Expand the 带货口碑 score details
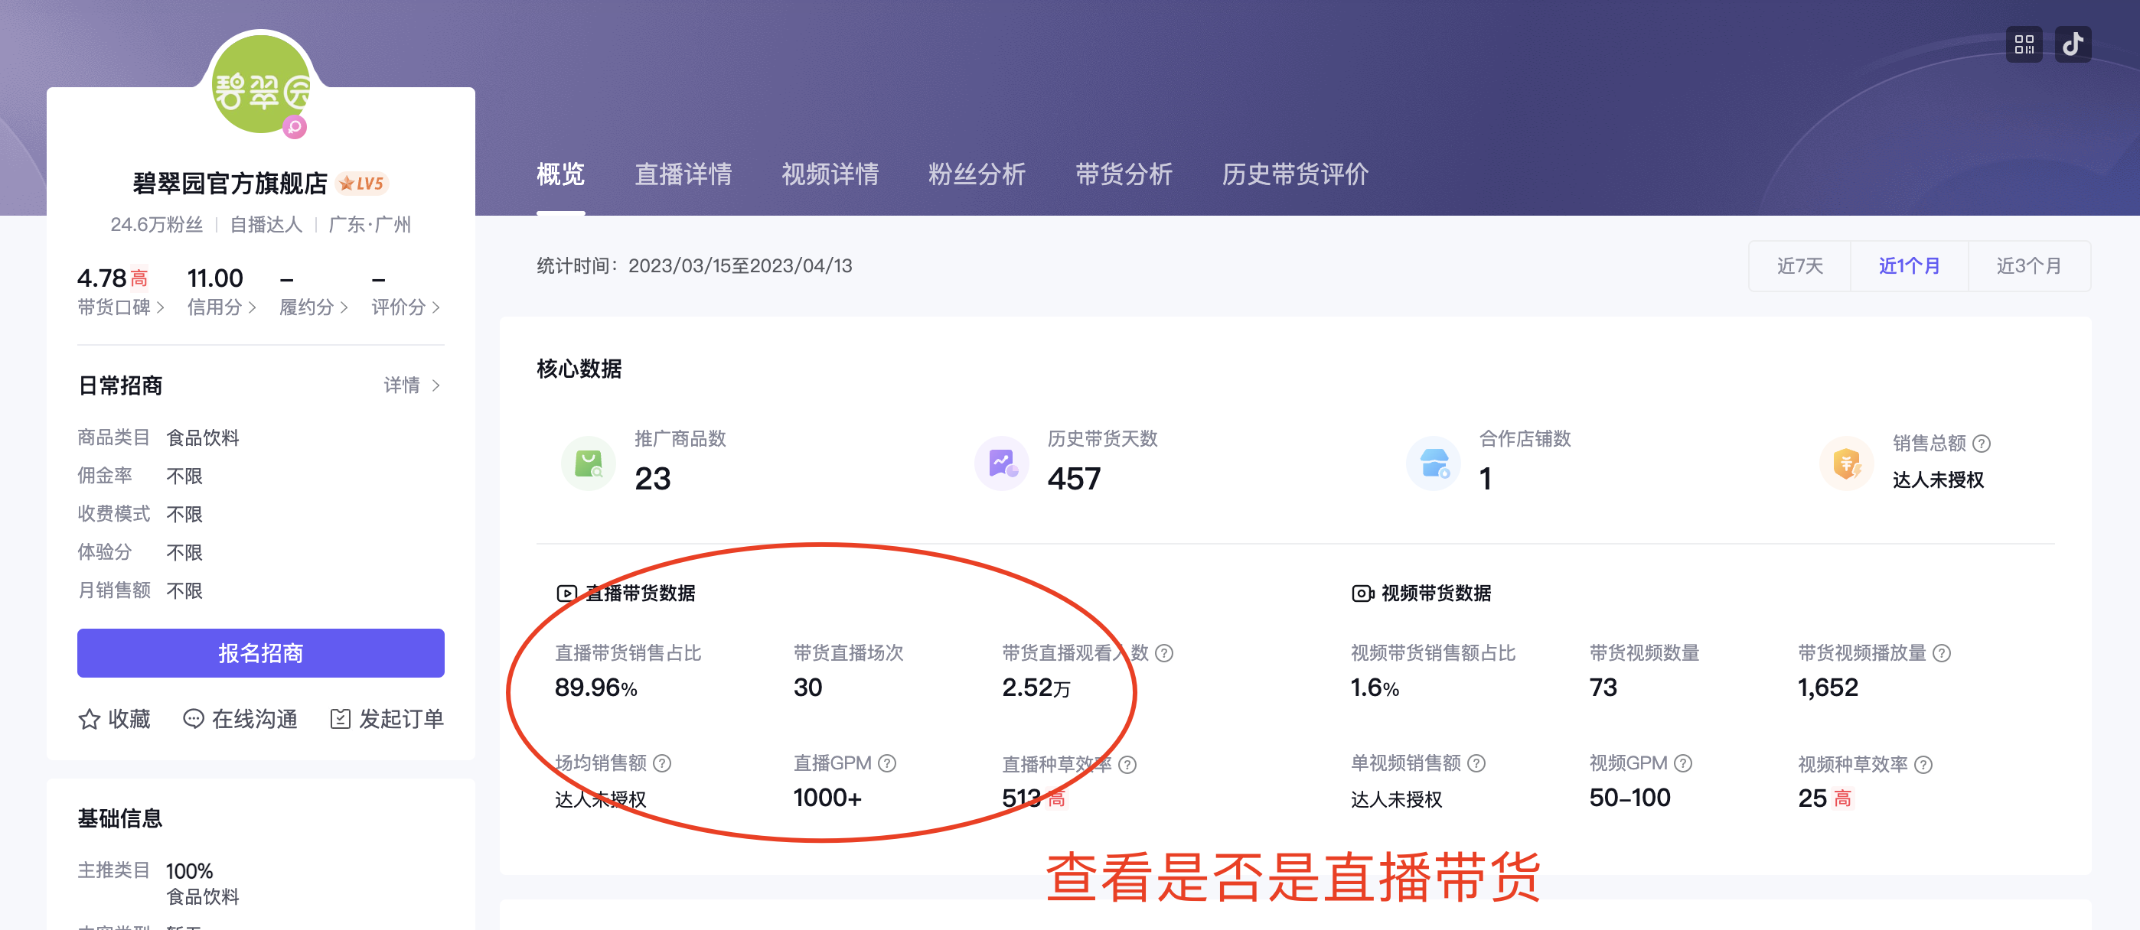 pos(120,307)
